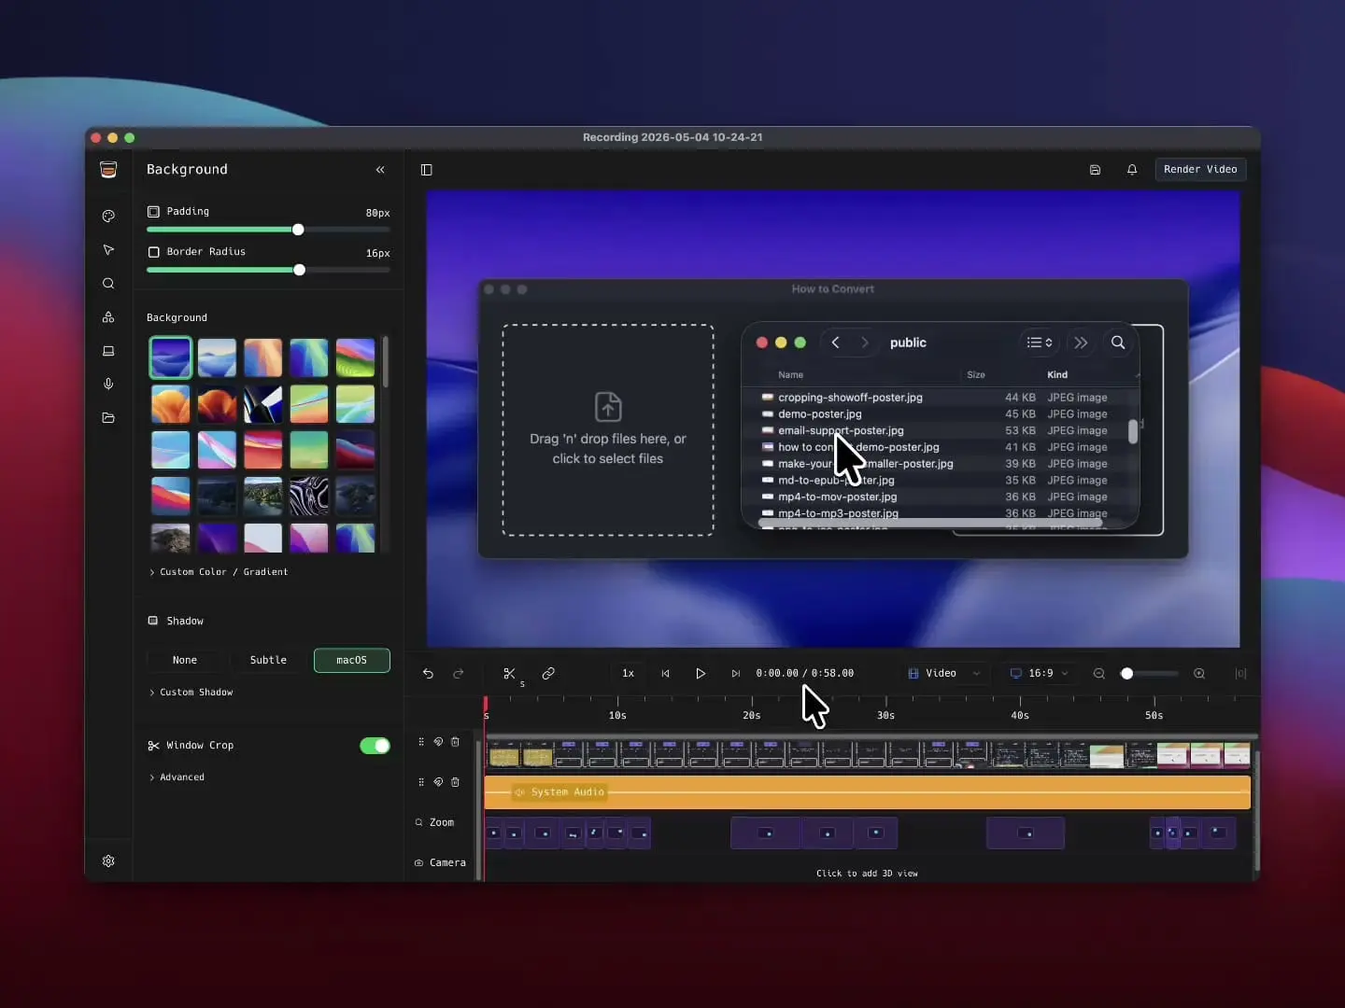Toggle the sidebar layout icon
The image size is (1345, 1008).
point(427,170)
